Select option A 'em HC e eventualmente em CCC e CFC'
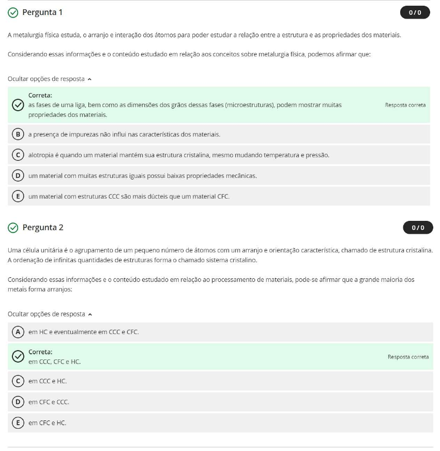This screenshot has height=451, width=440. point(18,332)
